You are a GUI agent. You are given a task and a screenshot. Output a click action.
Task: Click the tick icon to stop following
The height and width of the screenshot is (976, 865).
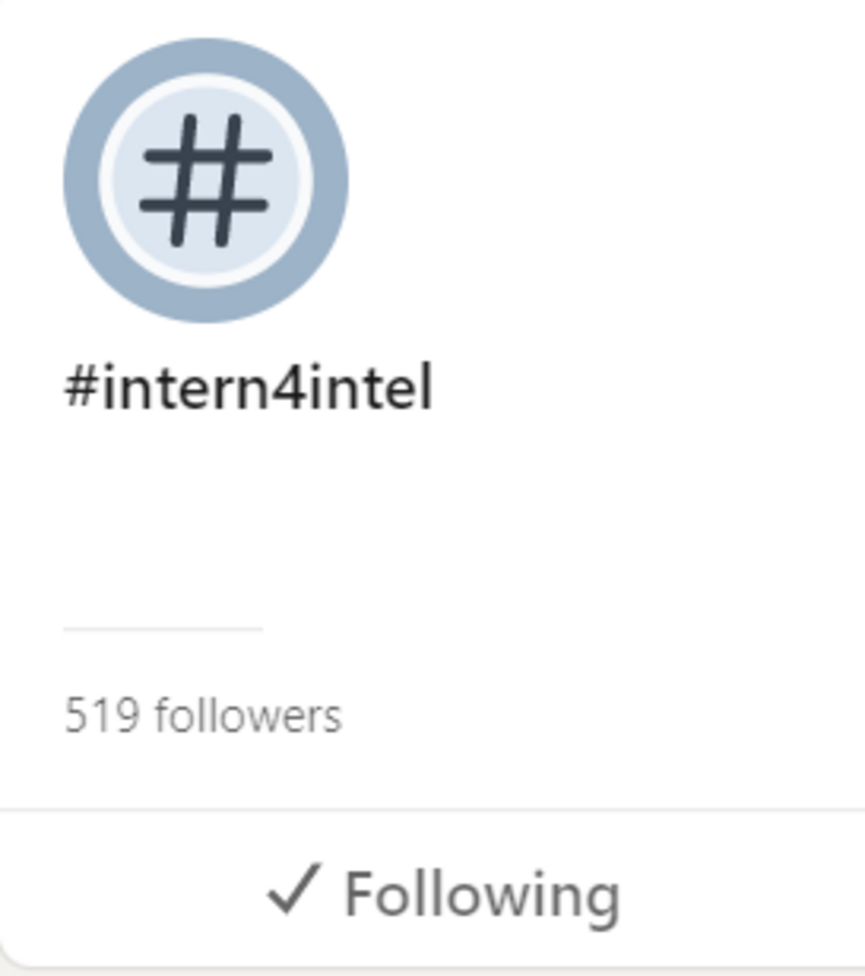click(294, 889)
